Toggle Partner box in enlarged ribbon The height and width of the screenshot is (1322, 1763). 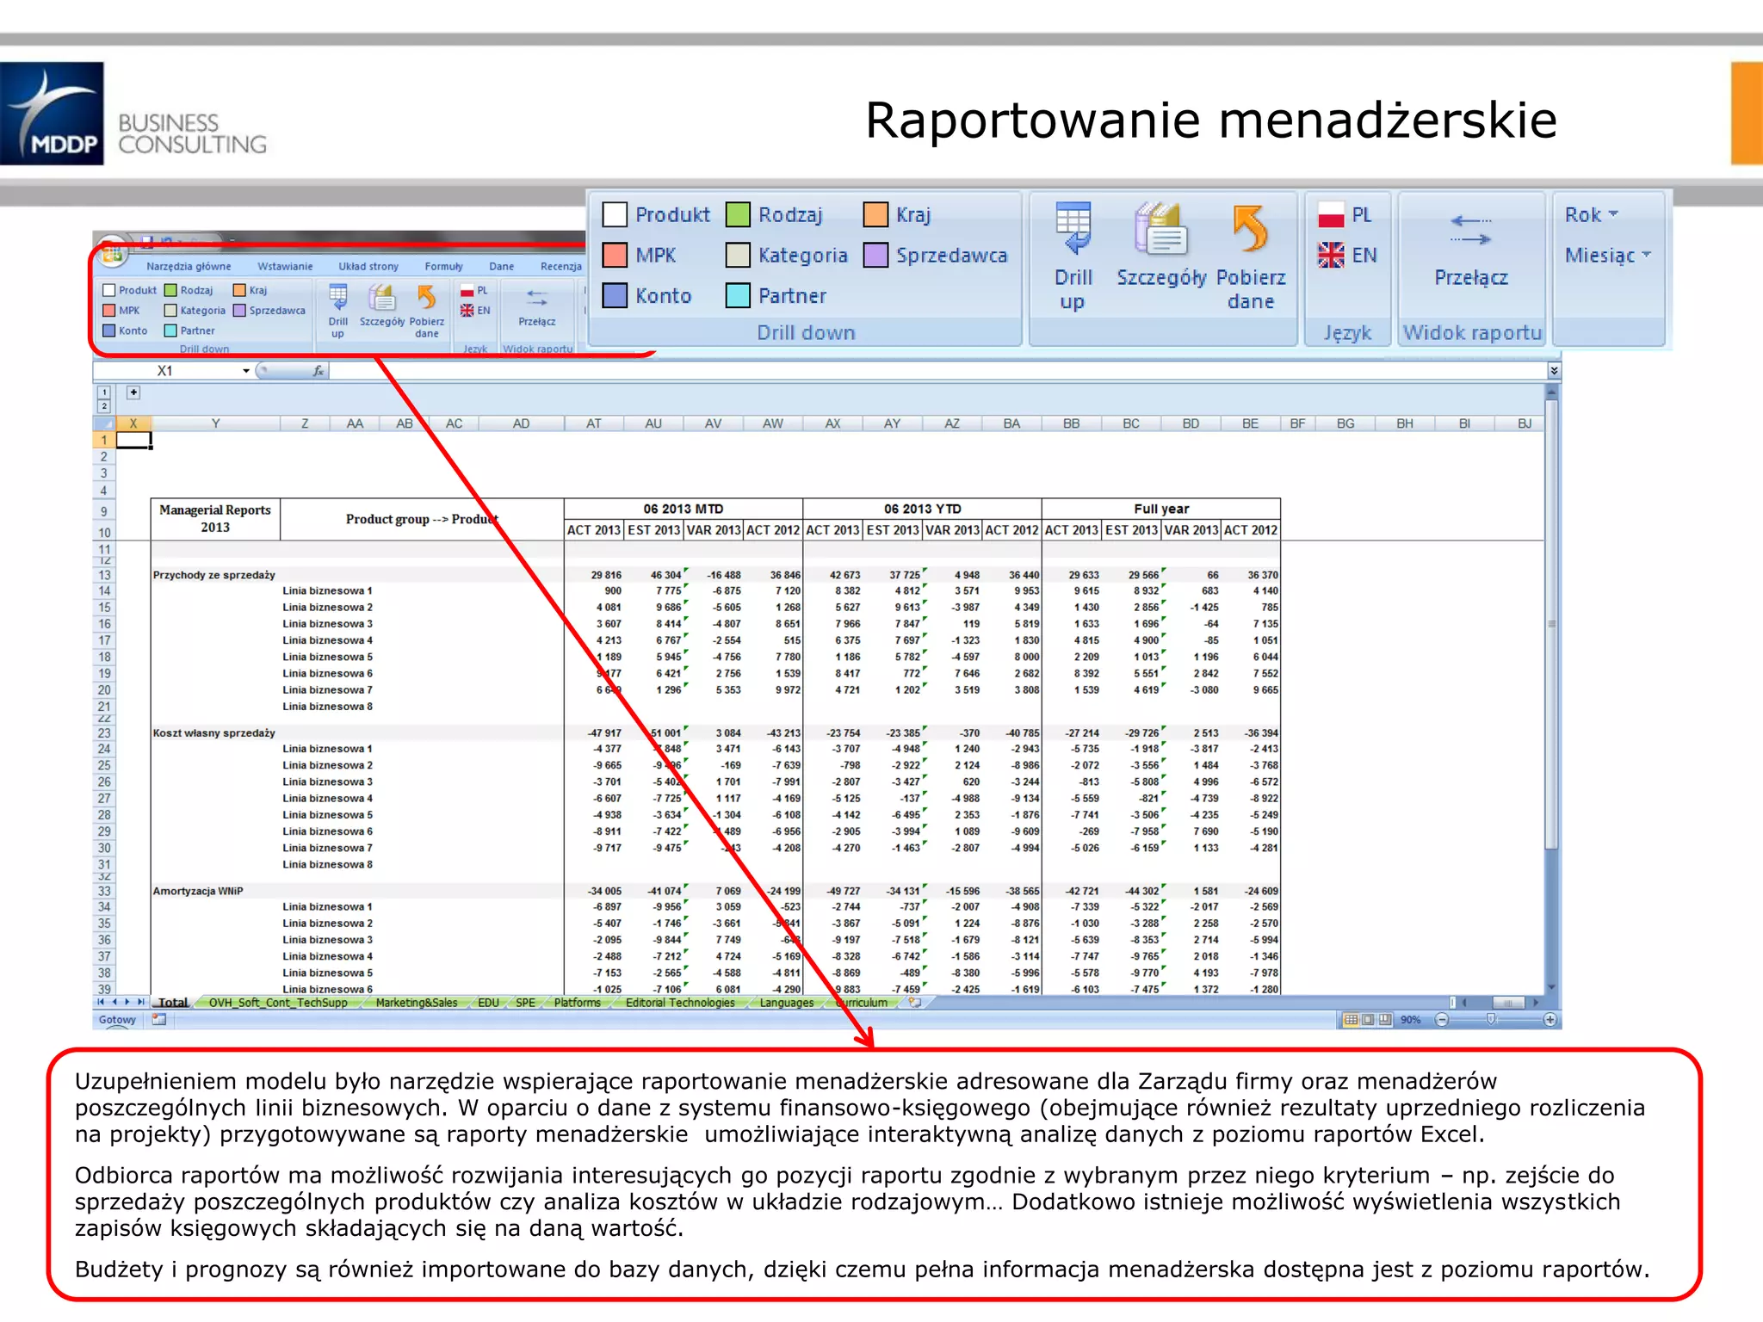(x=738, y=295)
